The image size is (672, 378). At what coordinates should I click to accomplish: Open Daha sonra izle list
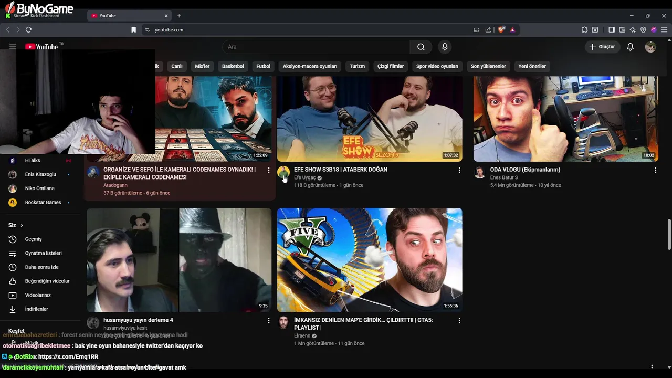(x=40, y=267)
